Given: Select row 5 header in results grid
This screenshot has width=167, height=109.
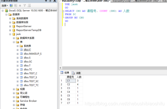Looking at the screenshot, I should coord(63,96).
